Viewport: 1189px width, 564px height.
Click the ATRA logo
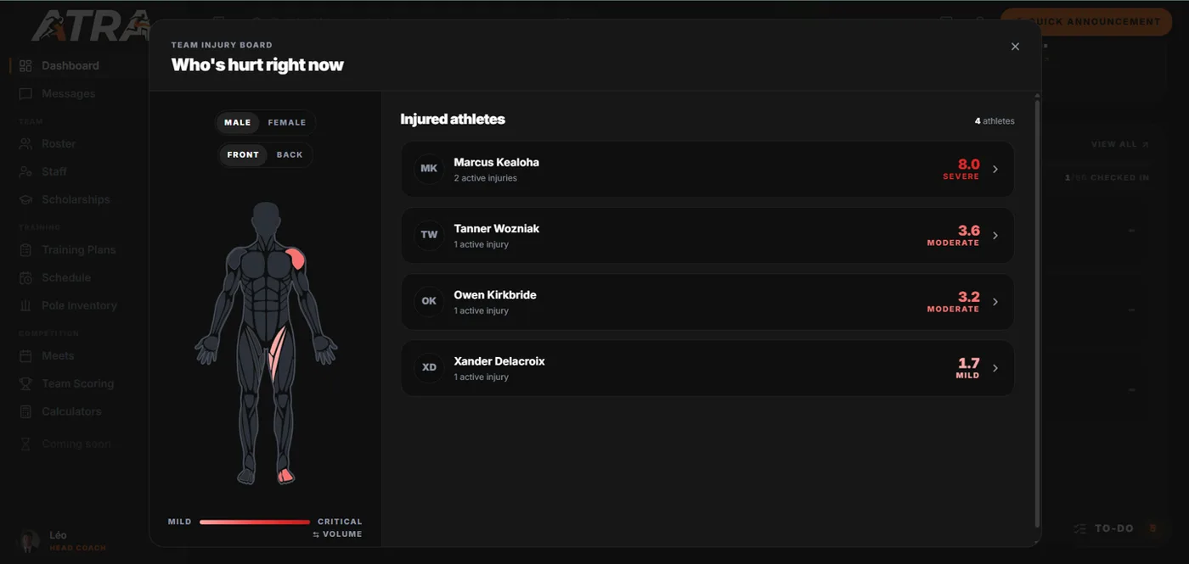tap(89, 25)
